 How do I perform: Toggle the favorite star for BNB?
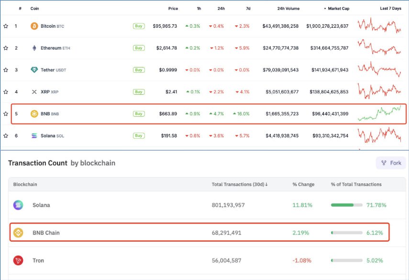click(6, 114)
